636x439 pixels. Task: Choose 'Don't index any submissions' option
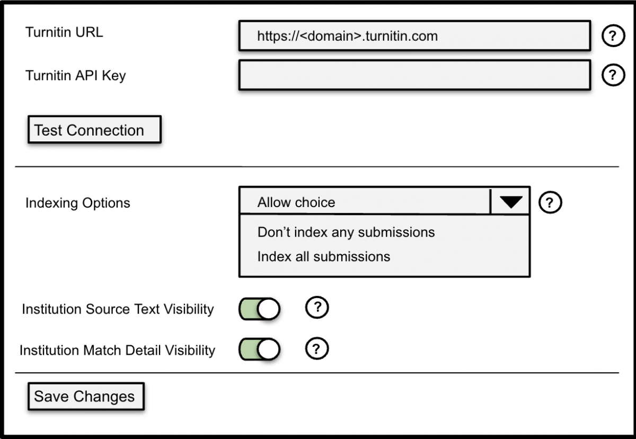346,232
